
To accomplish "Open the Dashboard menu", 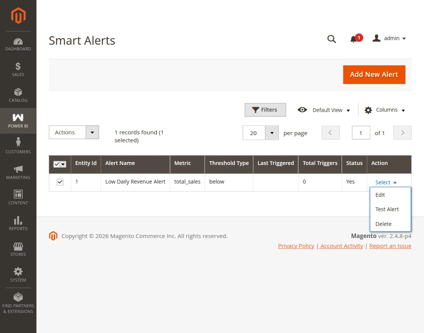I will [x=18, y=45].
